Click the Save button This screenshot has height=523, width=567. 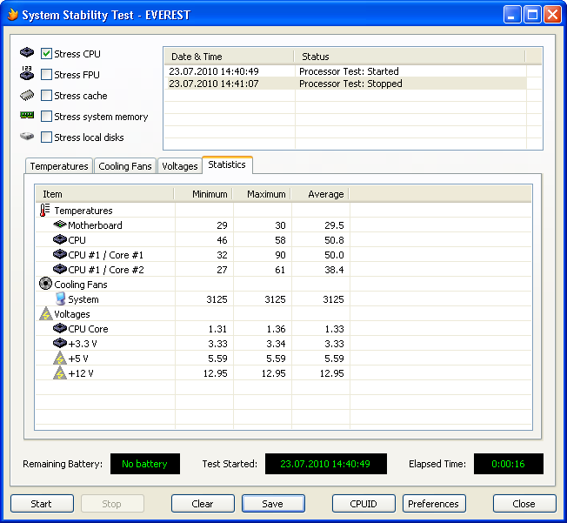[x=273, y=504]
